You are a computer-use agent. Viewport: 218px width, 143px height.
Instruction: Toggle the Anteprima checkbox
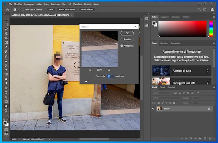click(122, 46)
